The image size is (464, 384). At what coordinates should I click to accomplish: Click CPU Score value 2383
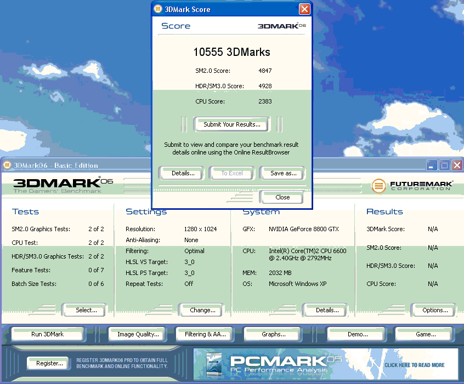click(265, 101)
